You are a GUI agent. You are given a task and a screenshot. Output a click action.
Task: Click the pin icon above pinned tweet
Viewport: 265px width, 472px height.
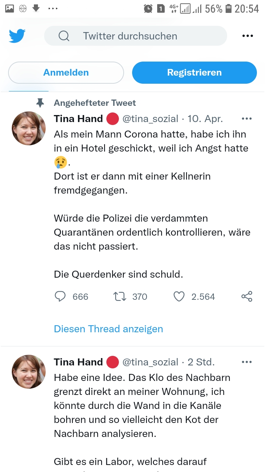pos(40,103)
